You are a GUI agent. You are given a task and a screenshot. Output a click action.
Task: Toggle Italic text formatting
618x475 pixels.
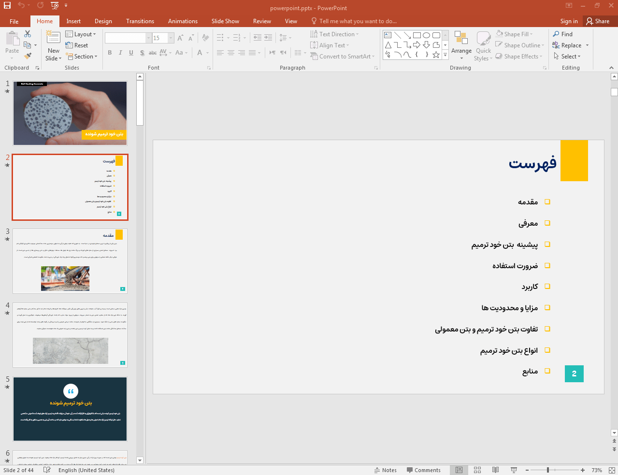coord(120,53)
